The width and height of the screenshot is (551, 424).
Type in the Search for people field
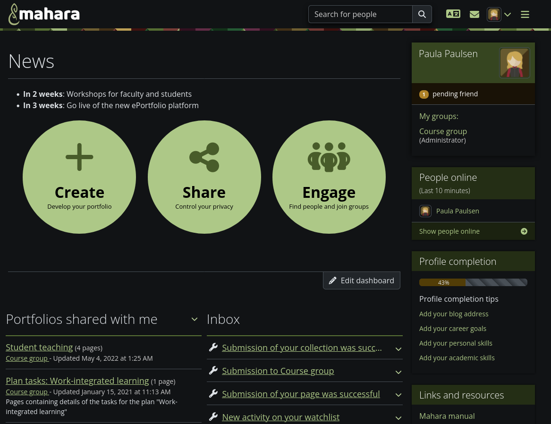tap(360, 14)
